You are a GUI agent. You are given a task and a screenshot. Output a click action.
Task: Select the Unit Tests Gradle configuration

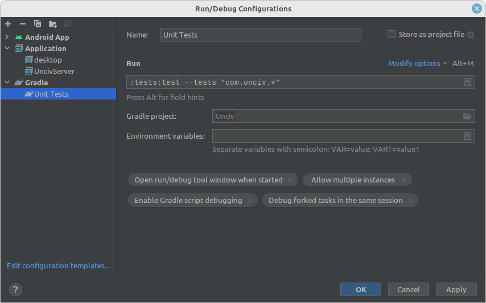coord(58,94)
